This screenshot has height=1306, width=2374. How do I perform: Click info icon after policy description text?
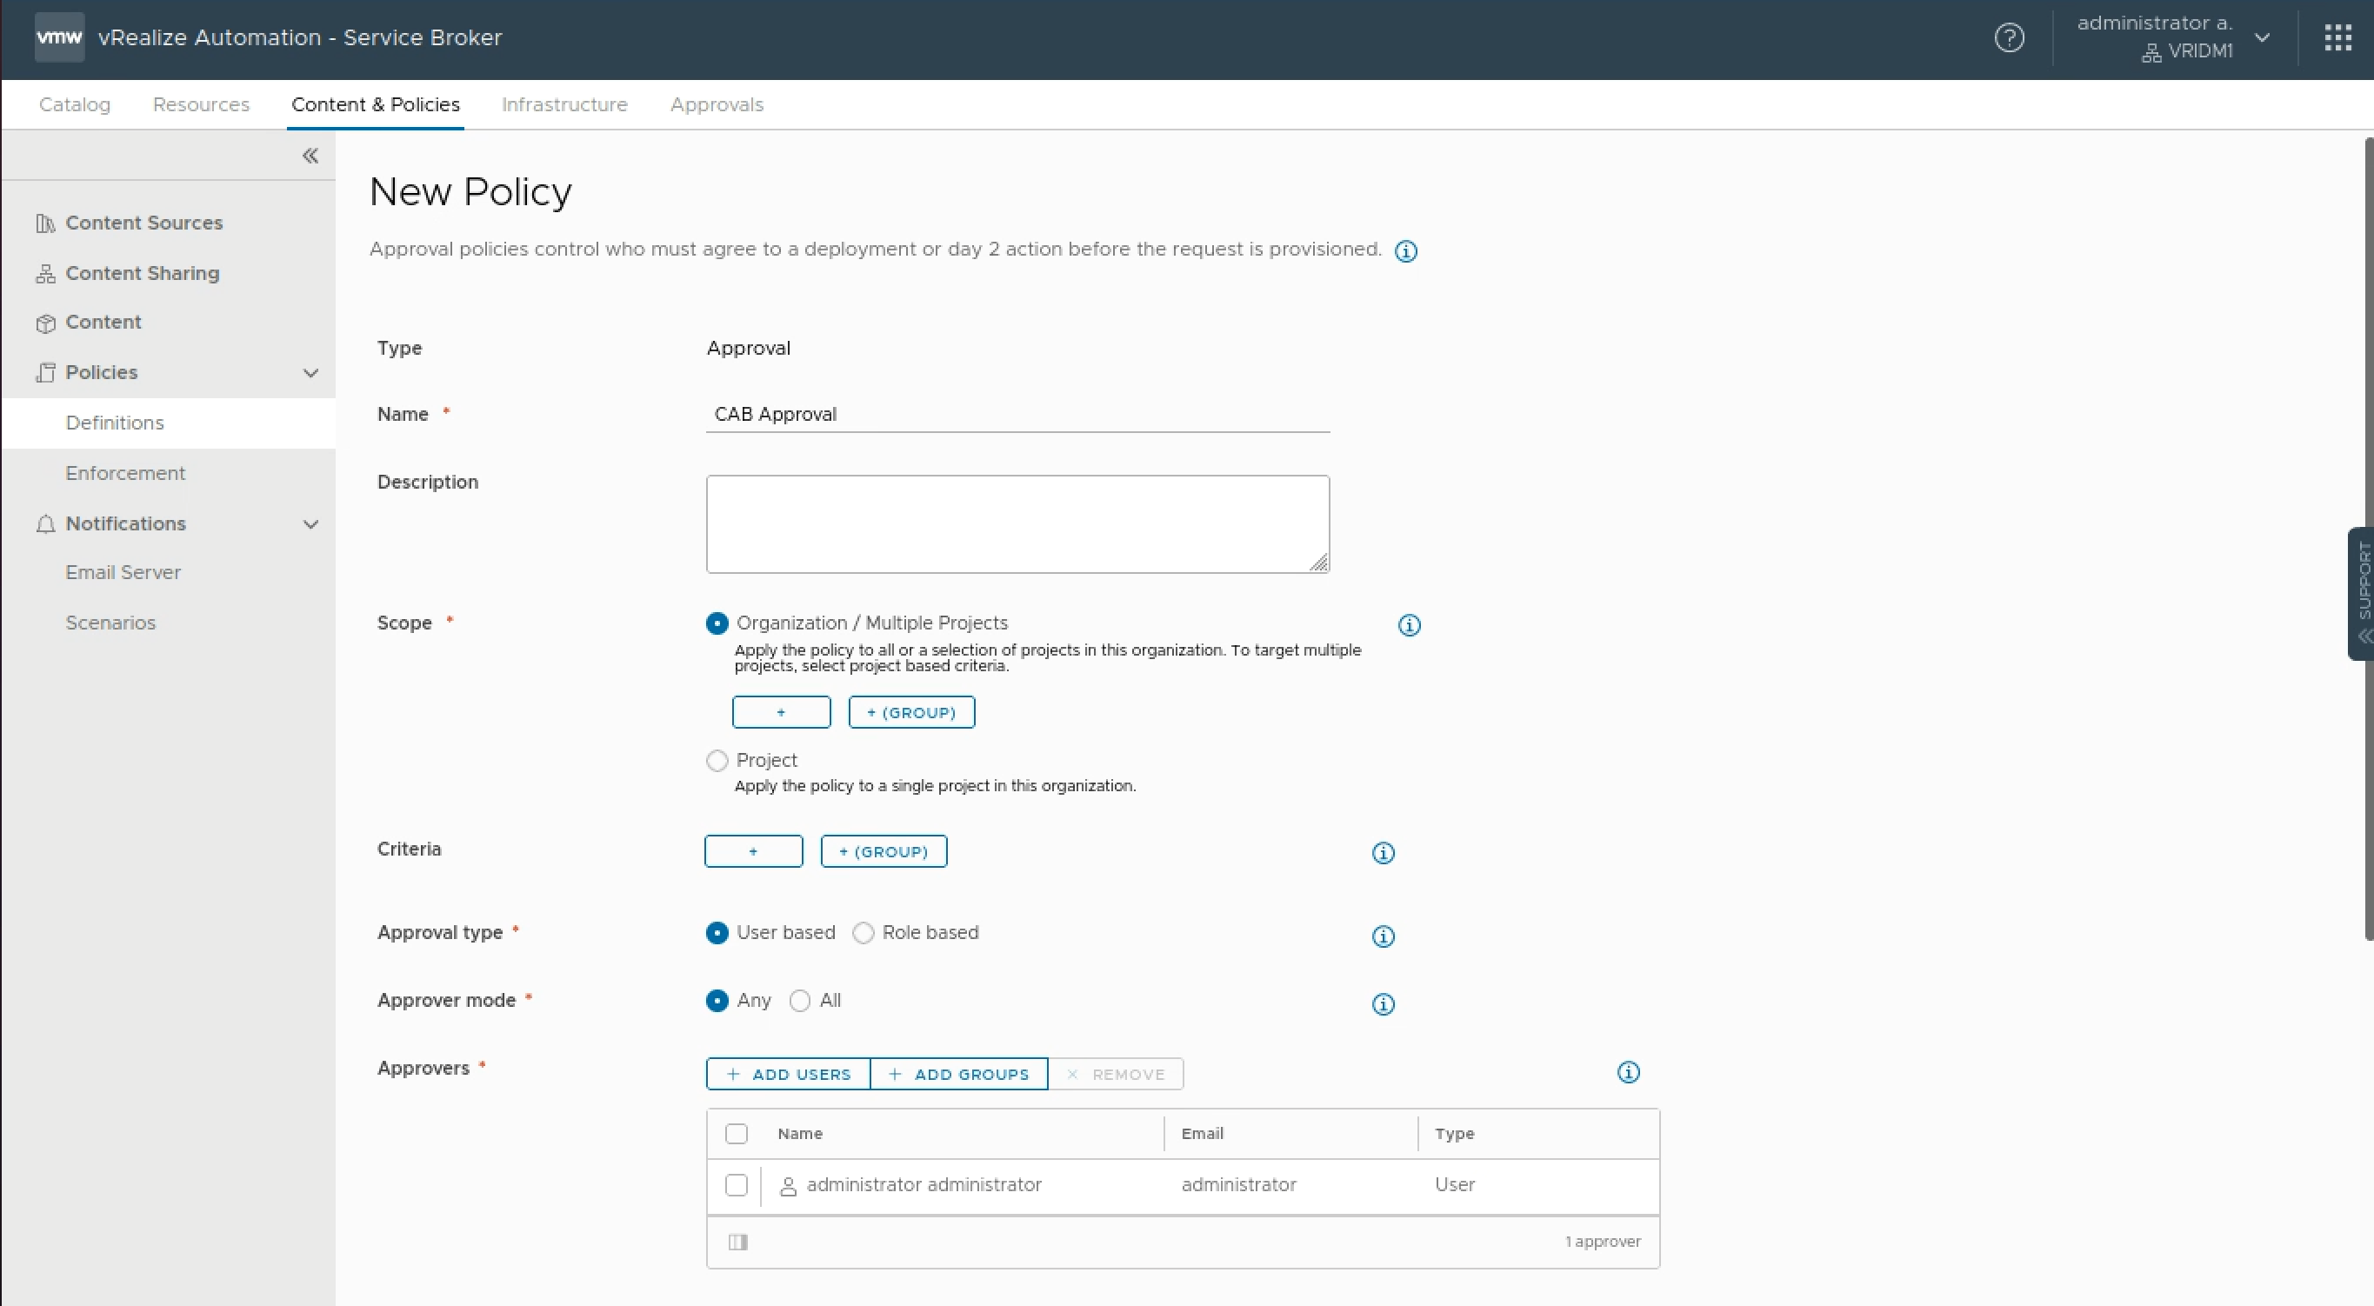pos(1405,250)
